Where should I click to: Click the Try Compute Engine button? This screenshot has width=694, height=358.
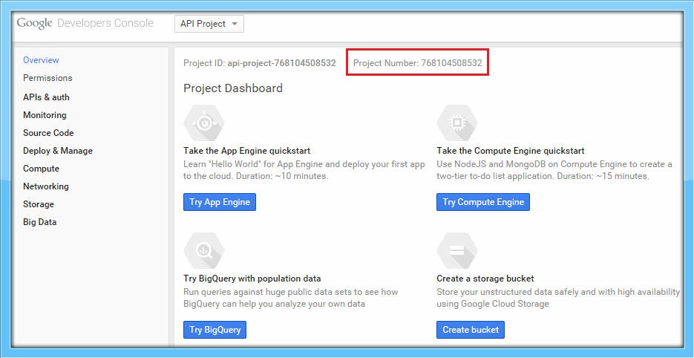(483, 202)
